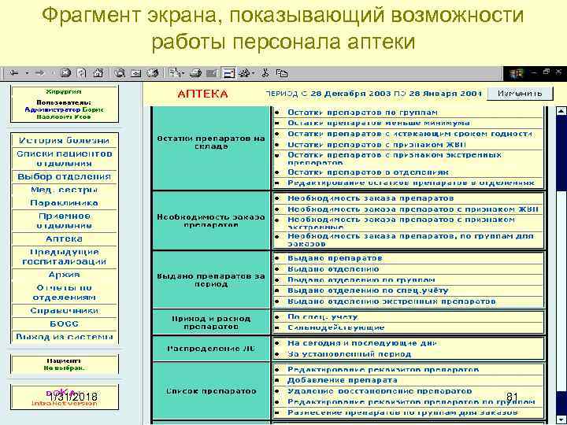Click the Windows logo throbber icon
The width and height of the screenshot is (567, 425).
coord(517,74)
